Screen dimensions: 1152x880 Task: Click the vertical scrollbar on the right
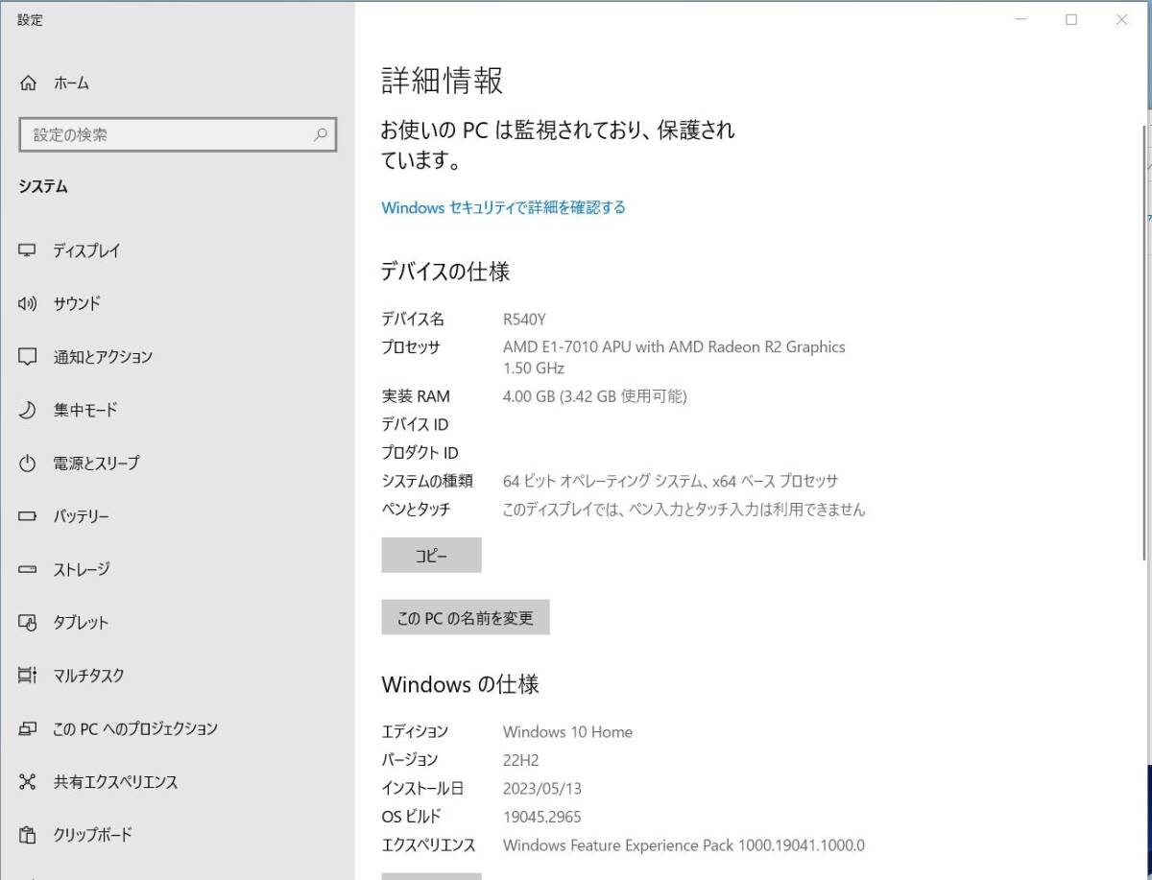pyautogui.click(x=1142, y=341)
